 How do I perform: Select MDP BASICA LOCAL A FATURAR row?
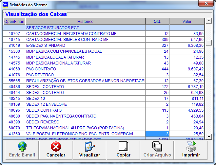pos(104,57)
